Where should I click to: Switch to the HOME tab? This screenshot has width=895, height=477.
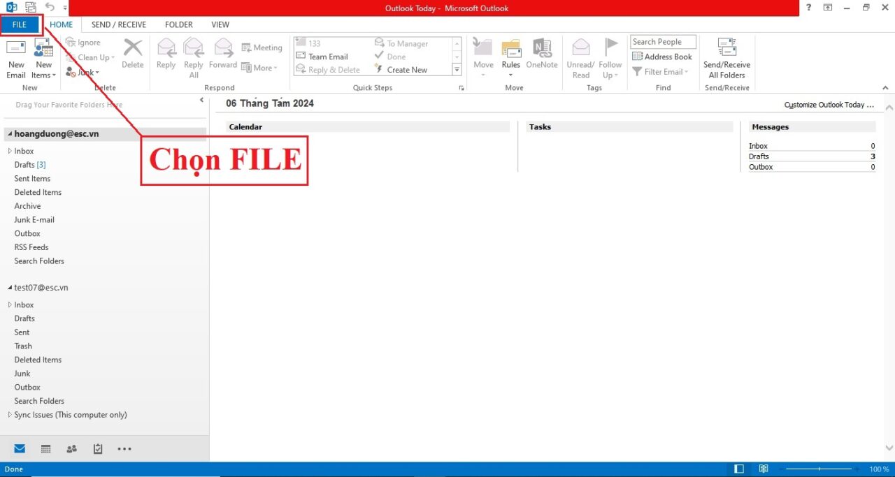62,24
